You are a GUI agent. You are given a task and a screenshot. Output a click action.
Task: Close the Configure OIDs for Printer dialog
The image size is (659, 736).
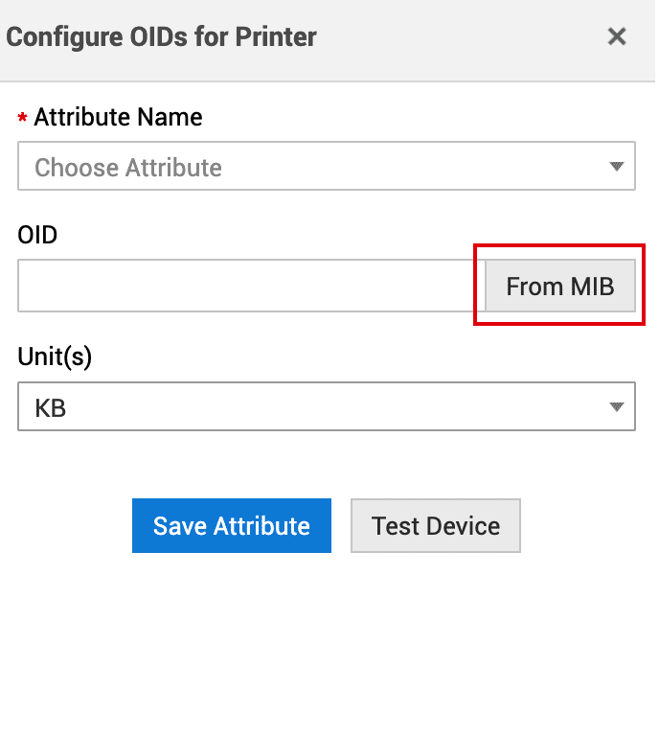(617, 37)
